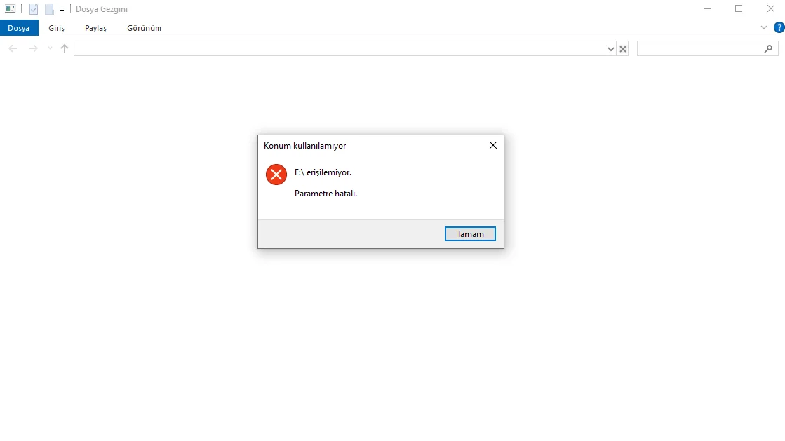Click the search box field
The image size is (785, 441).
[x=700, y=48]
